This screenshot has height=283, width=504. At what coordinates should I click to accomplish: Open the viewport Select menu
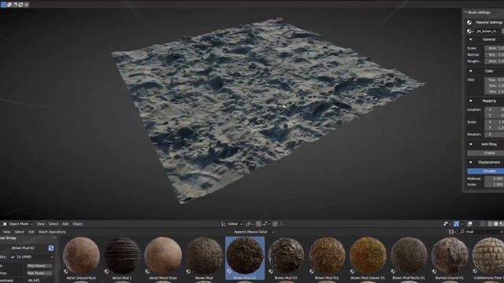[54, 224]
